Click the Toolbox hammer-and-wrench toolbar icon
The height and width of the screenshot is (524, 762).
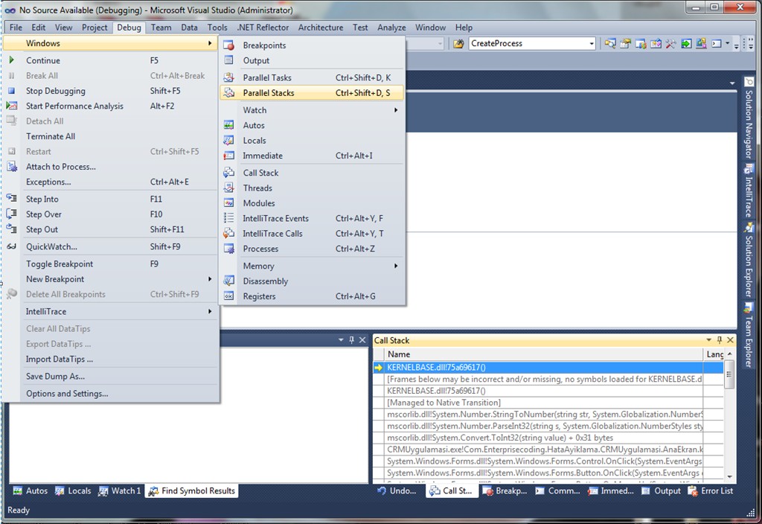coord(670,44)
